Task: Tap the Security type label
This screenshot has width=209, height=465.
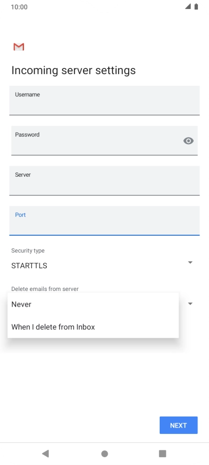Action: tap(28, 250)
